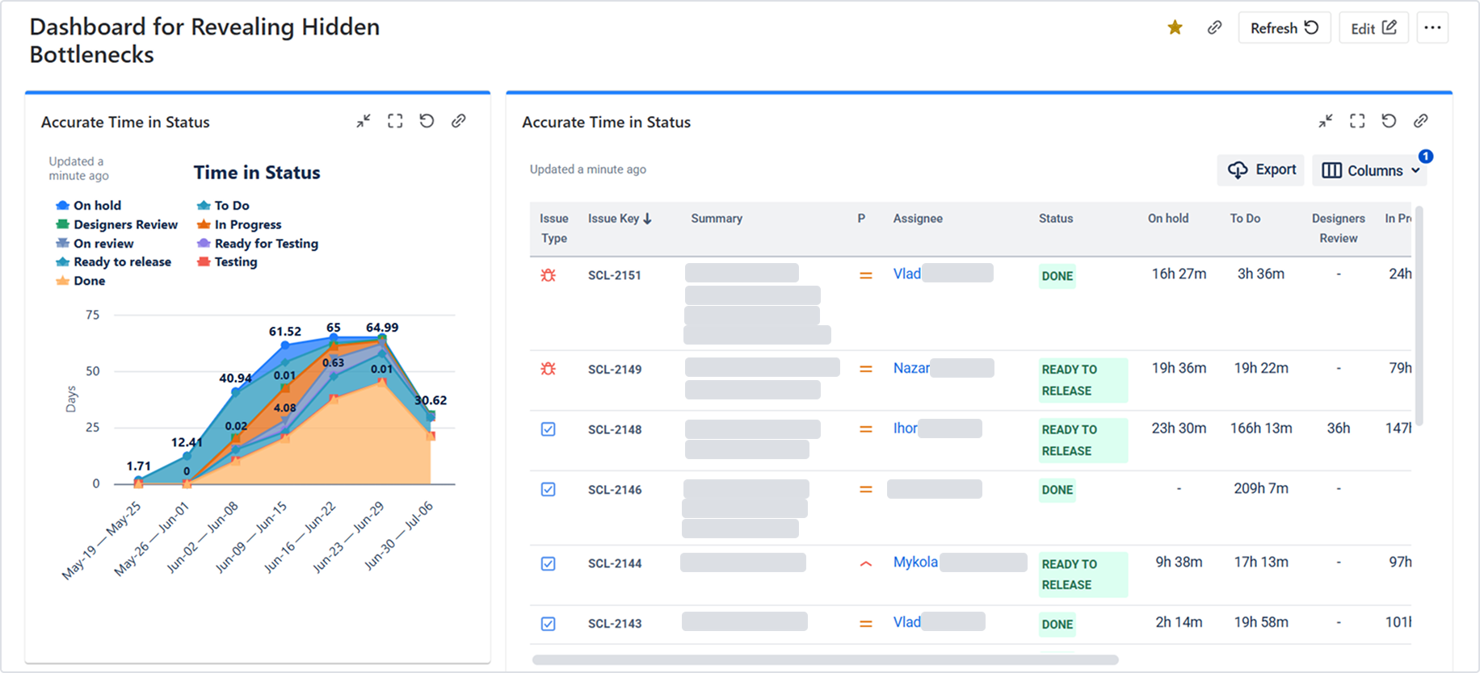Click the Export button

(x=1261, y=170)
